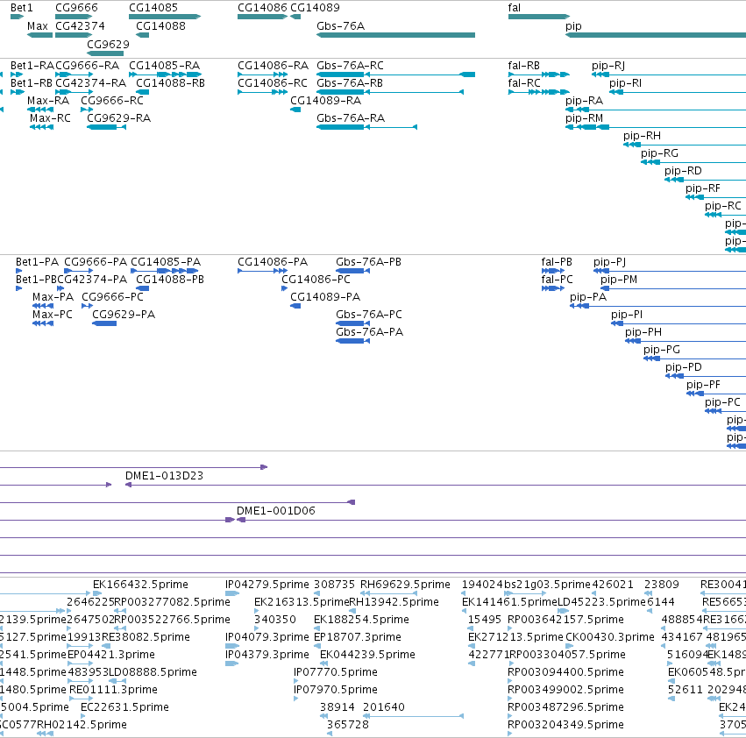
Task: Select transcript pip-RM label
Action: [584, 118]
